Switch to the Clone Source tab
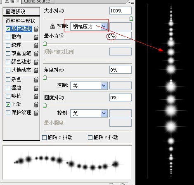 37,1
